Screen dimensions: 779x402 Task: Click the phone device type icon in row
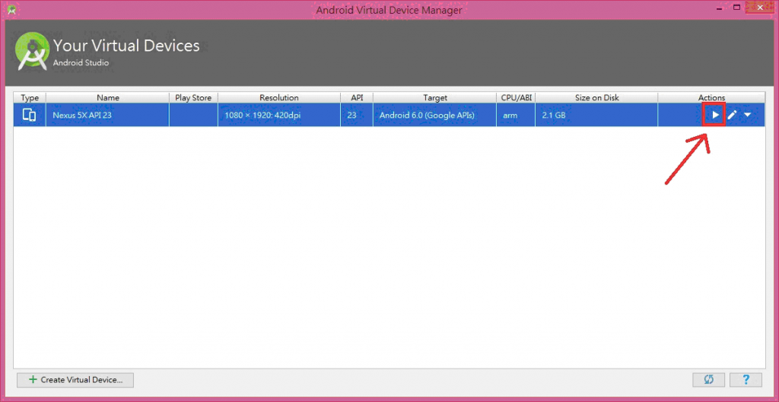30,116
